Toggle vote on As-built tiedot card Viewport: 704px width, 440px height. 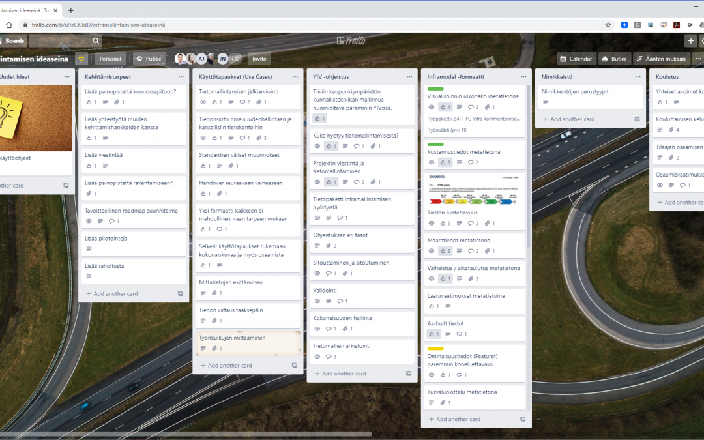(433, 334)
